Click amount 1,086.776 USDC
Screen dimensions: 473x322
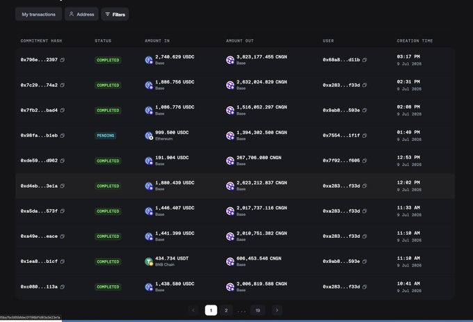point(175,107)
